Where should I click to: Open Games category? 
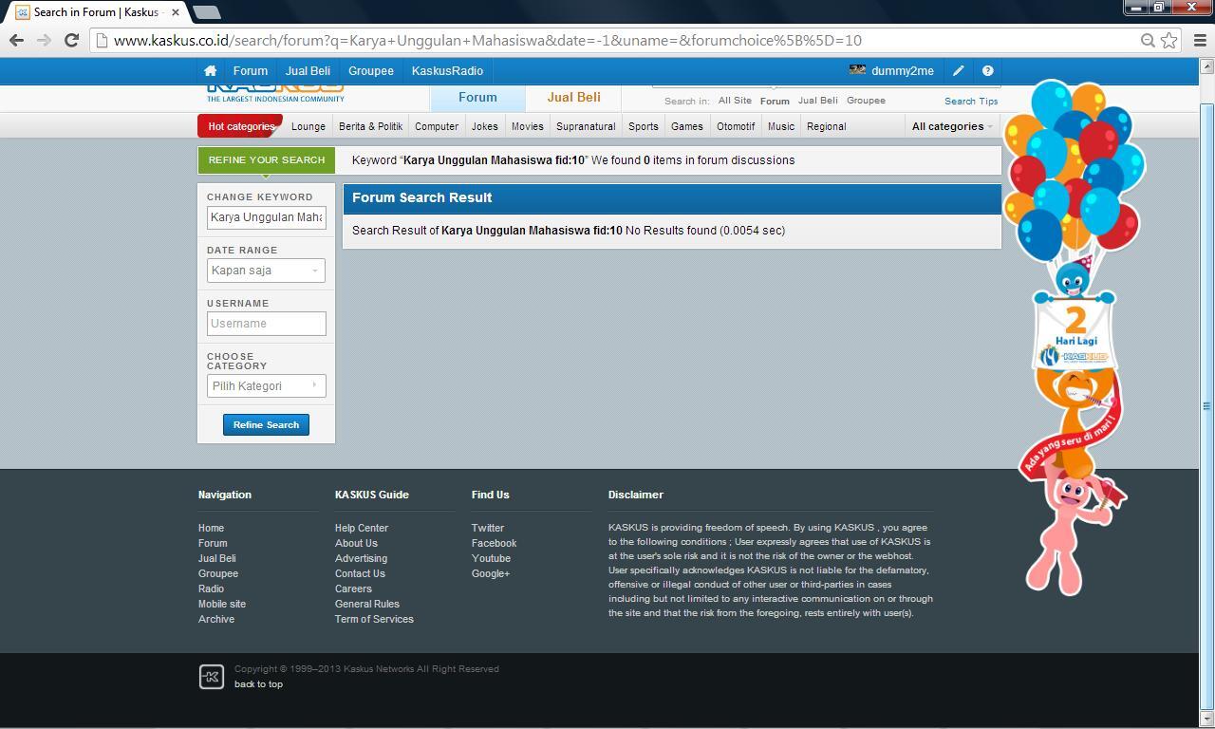pos(687,126)
